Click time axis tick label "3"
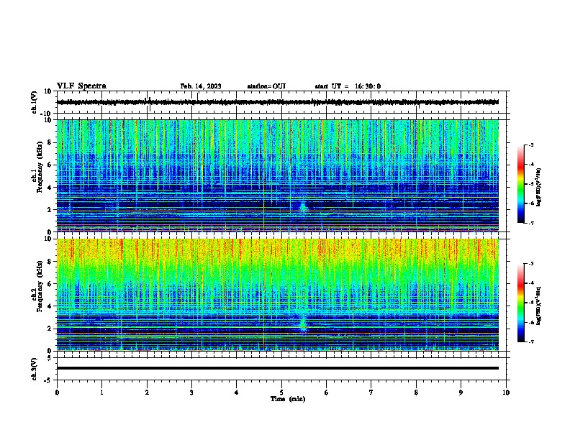This screenshot has height=440, width=570. click(x=191, y=393)
